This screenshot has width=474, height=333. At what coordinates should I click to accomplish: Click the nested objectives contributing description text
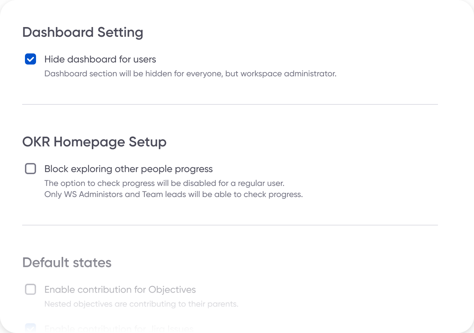tap(141, 304)
